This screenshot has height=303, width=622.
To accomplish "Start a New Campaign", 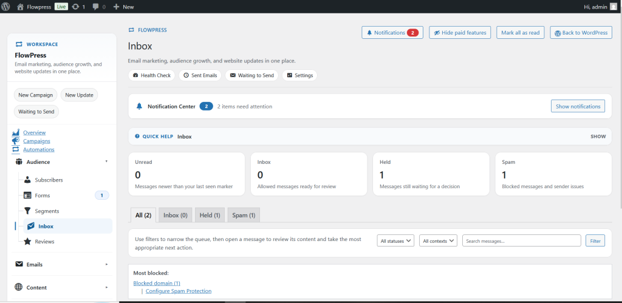I will coord(36,95).
